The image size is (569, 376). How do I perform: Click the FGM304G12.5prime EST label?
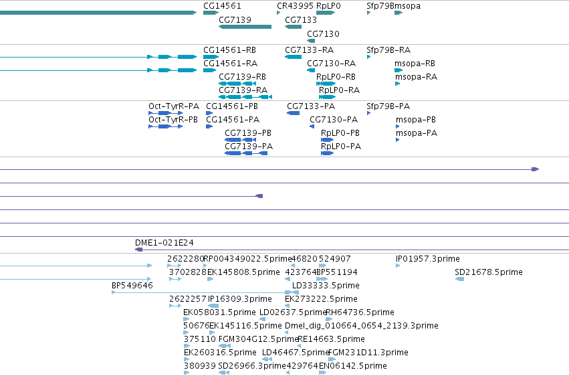(x=258, y=339)
